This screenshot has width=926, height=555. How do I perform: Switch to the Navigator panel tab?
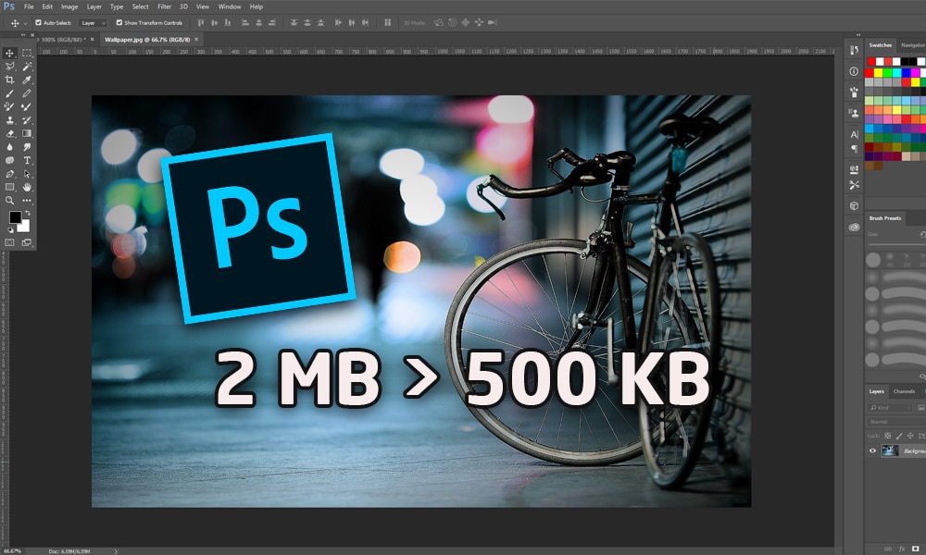(913, 45)
